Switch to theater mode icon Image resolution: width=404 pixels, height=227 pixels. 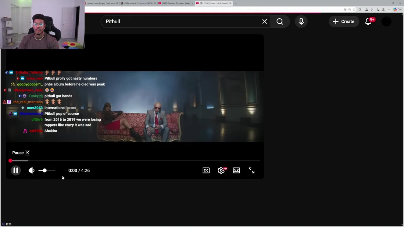point(236,171)
